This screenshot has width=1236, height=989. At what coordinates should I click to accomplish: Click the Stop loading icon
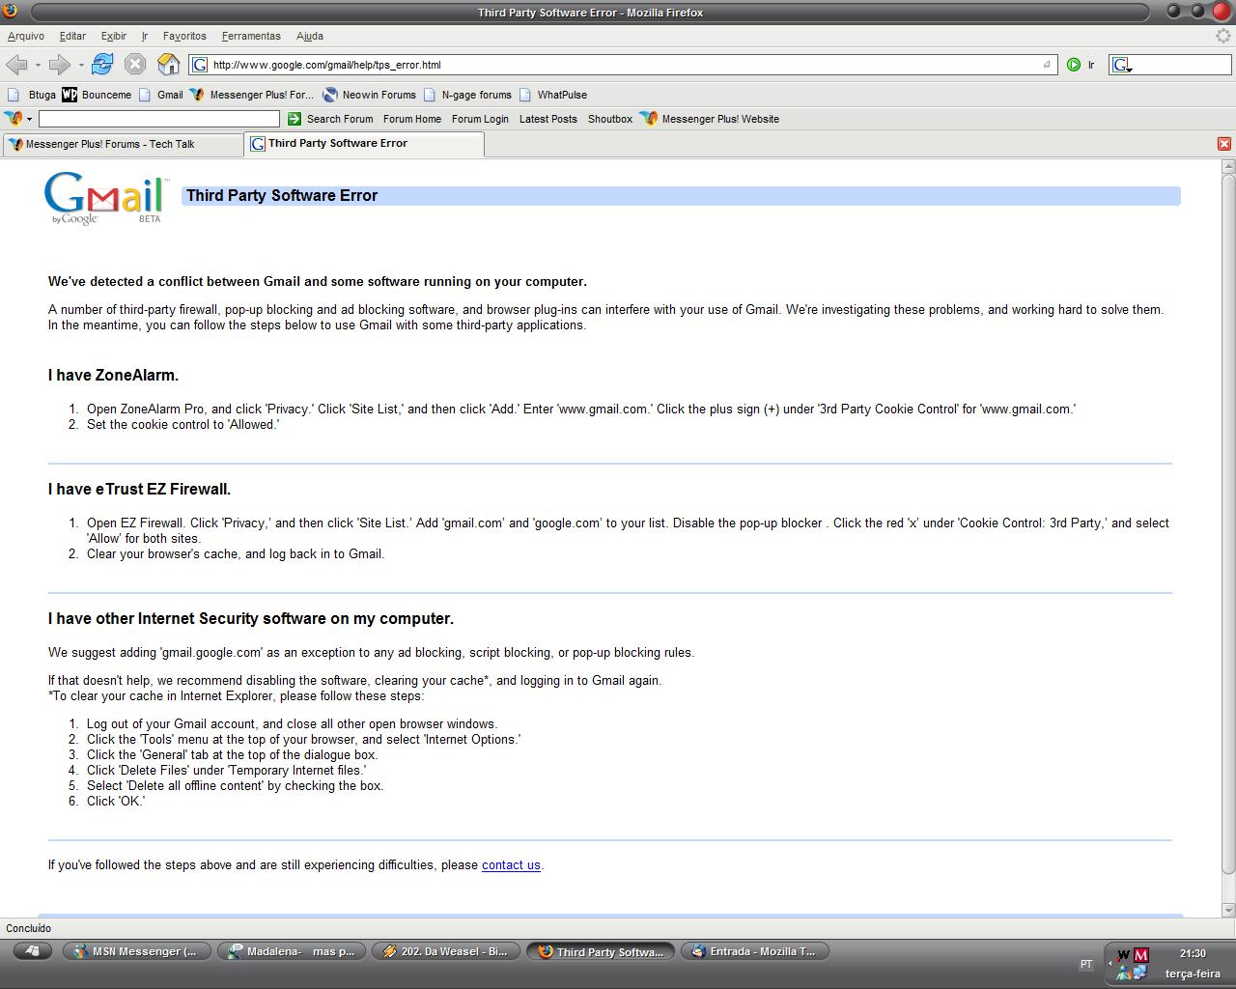pyautogui.click(x=135, y=65)
